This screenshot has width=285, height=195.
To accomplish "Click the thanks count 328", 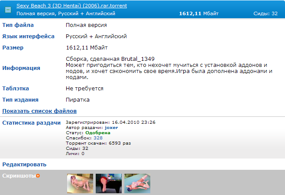I will pyautogui.click(x=98, y=138).
